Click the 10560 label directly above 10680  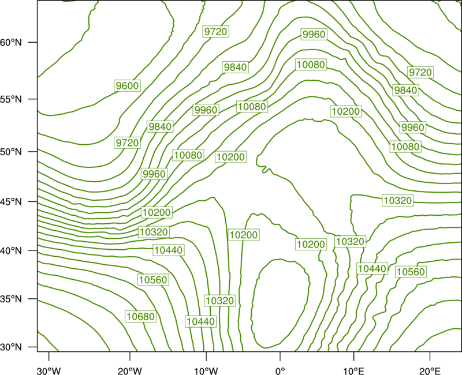pyautogui.click(x=153, y=280)
